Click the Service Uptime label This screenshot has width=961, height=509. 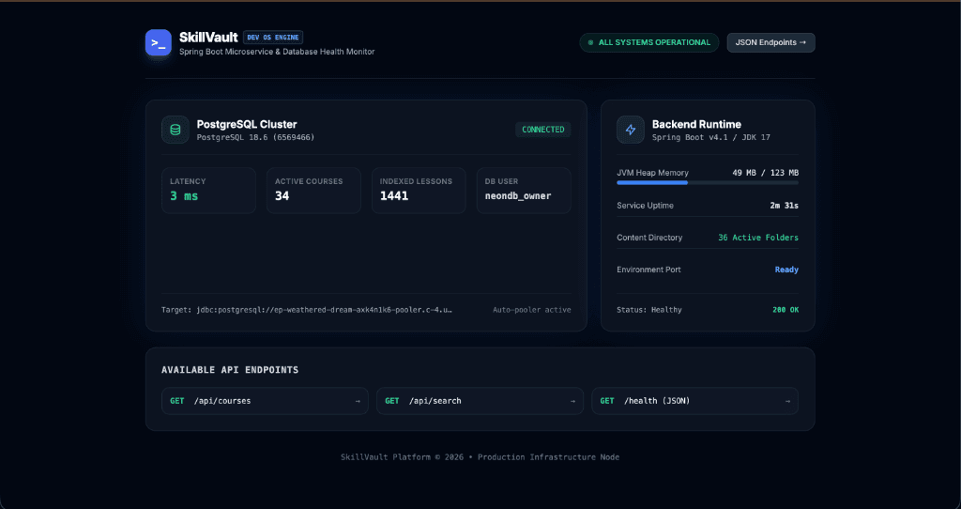(645, 206)
